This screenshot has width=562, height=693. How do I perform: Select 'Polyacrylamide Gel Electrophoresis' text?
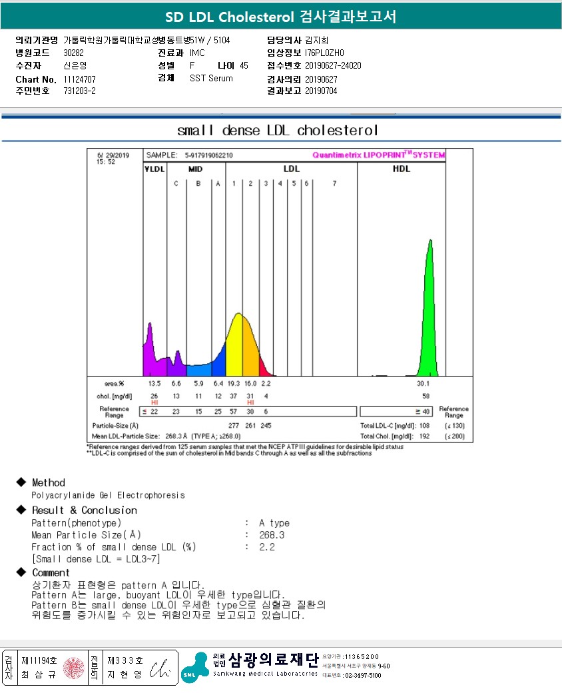pos(109,496)
